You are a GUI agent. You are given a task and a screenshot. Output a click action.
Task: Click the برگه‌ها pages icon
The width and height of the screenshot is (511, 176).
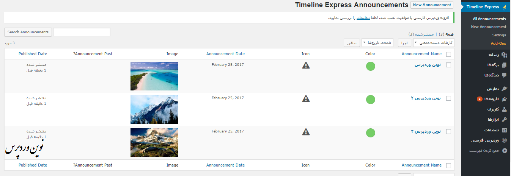pyautogui.click(x=504, y=65)
